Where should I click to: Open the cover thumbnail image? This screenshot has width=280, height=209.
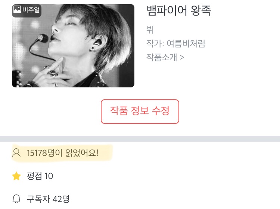point(73,46)
